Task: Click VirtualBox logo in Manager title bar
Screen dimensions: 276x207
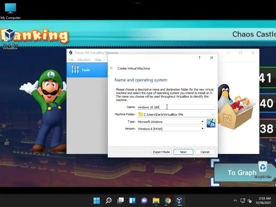Action: pyautogui.click(x=71, y=53)
